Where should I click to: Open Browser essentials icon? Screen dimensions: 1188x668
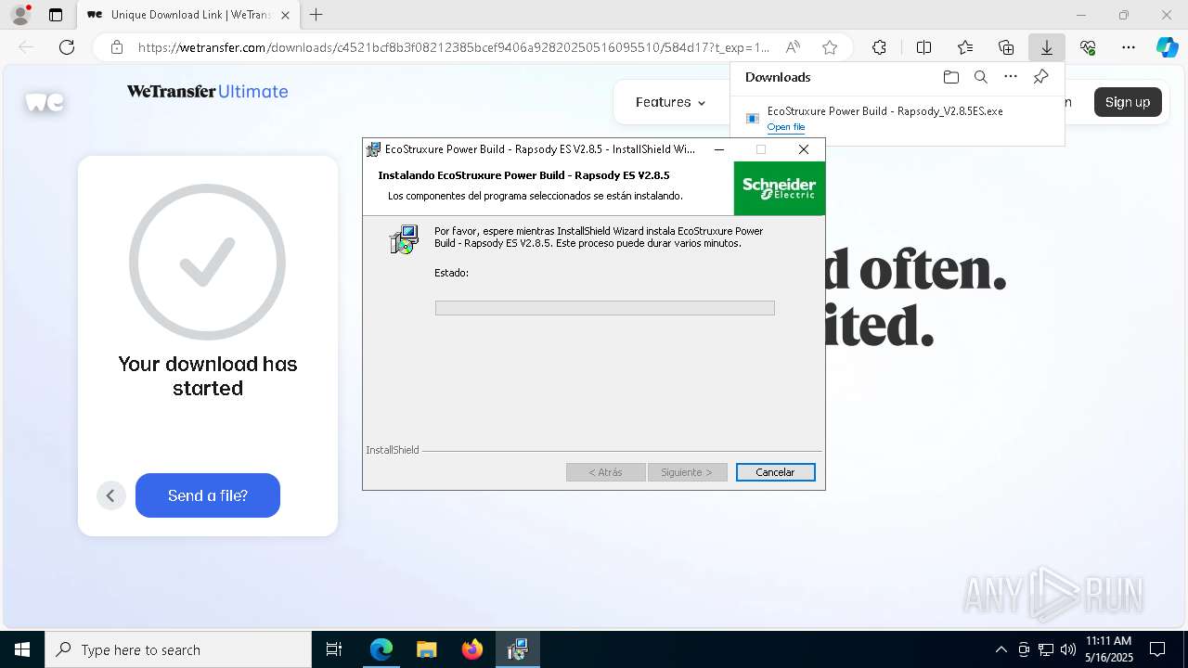pyautogui.click(x=1088, y=47)
